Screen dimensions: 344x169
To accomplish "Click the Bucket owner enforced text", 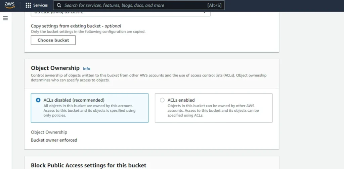I will point(54,140).
